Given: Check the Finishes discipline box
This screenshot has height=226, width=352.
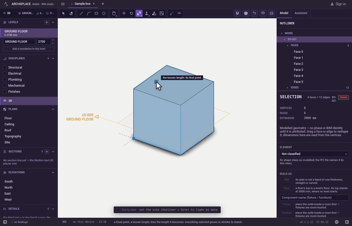Looking at the screenshot, I should [5, 92].
